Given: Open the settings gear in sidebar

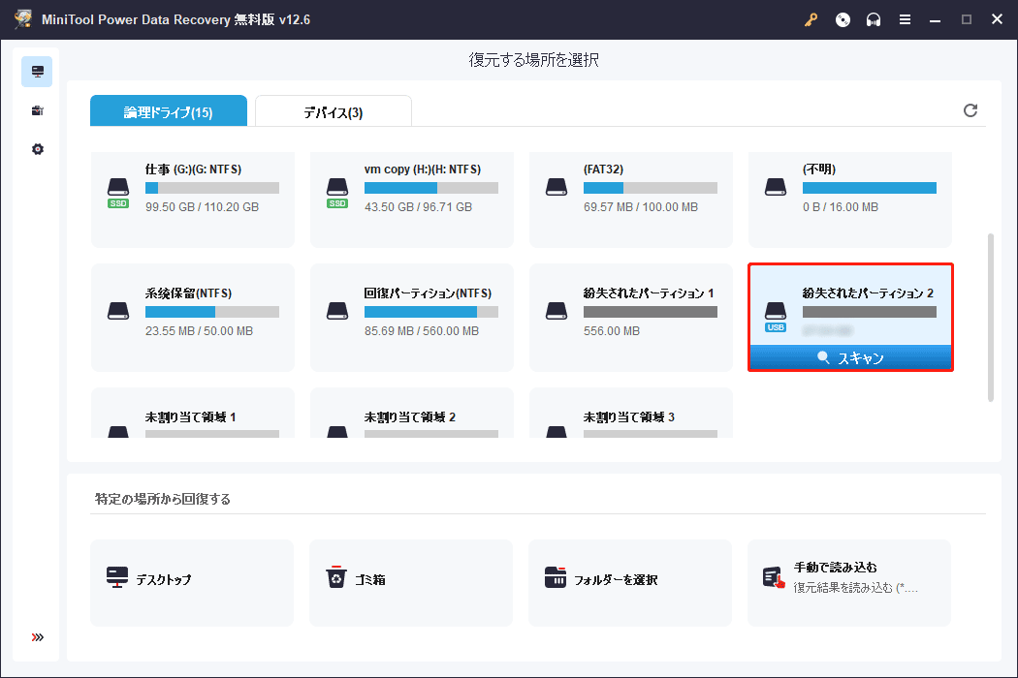Looking at the screenshot, I should click(37, 149).
